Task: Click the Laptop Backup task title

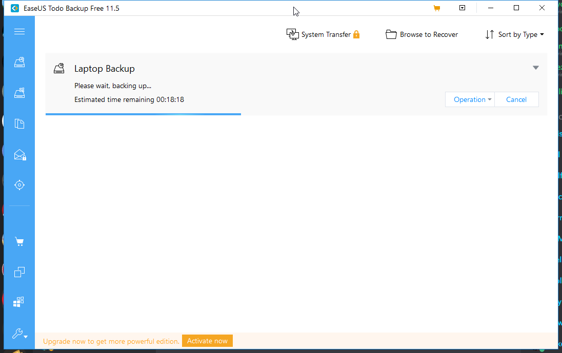Action: (x=105, y=69)
